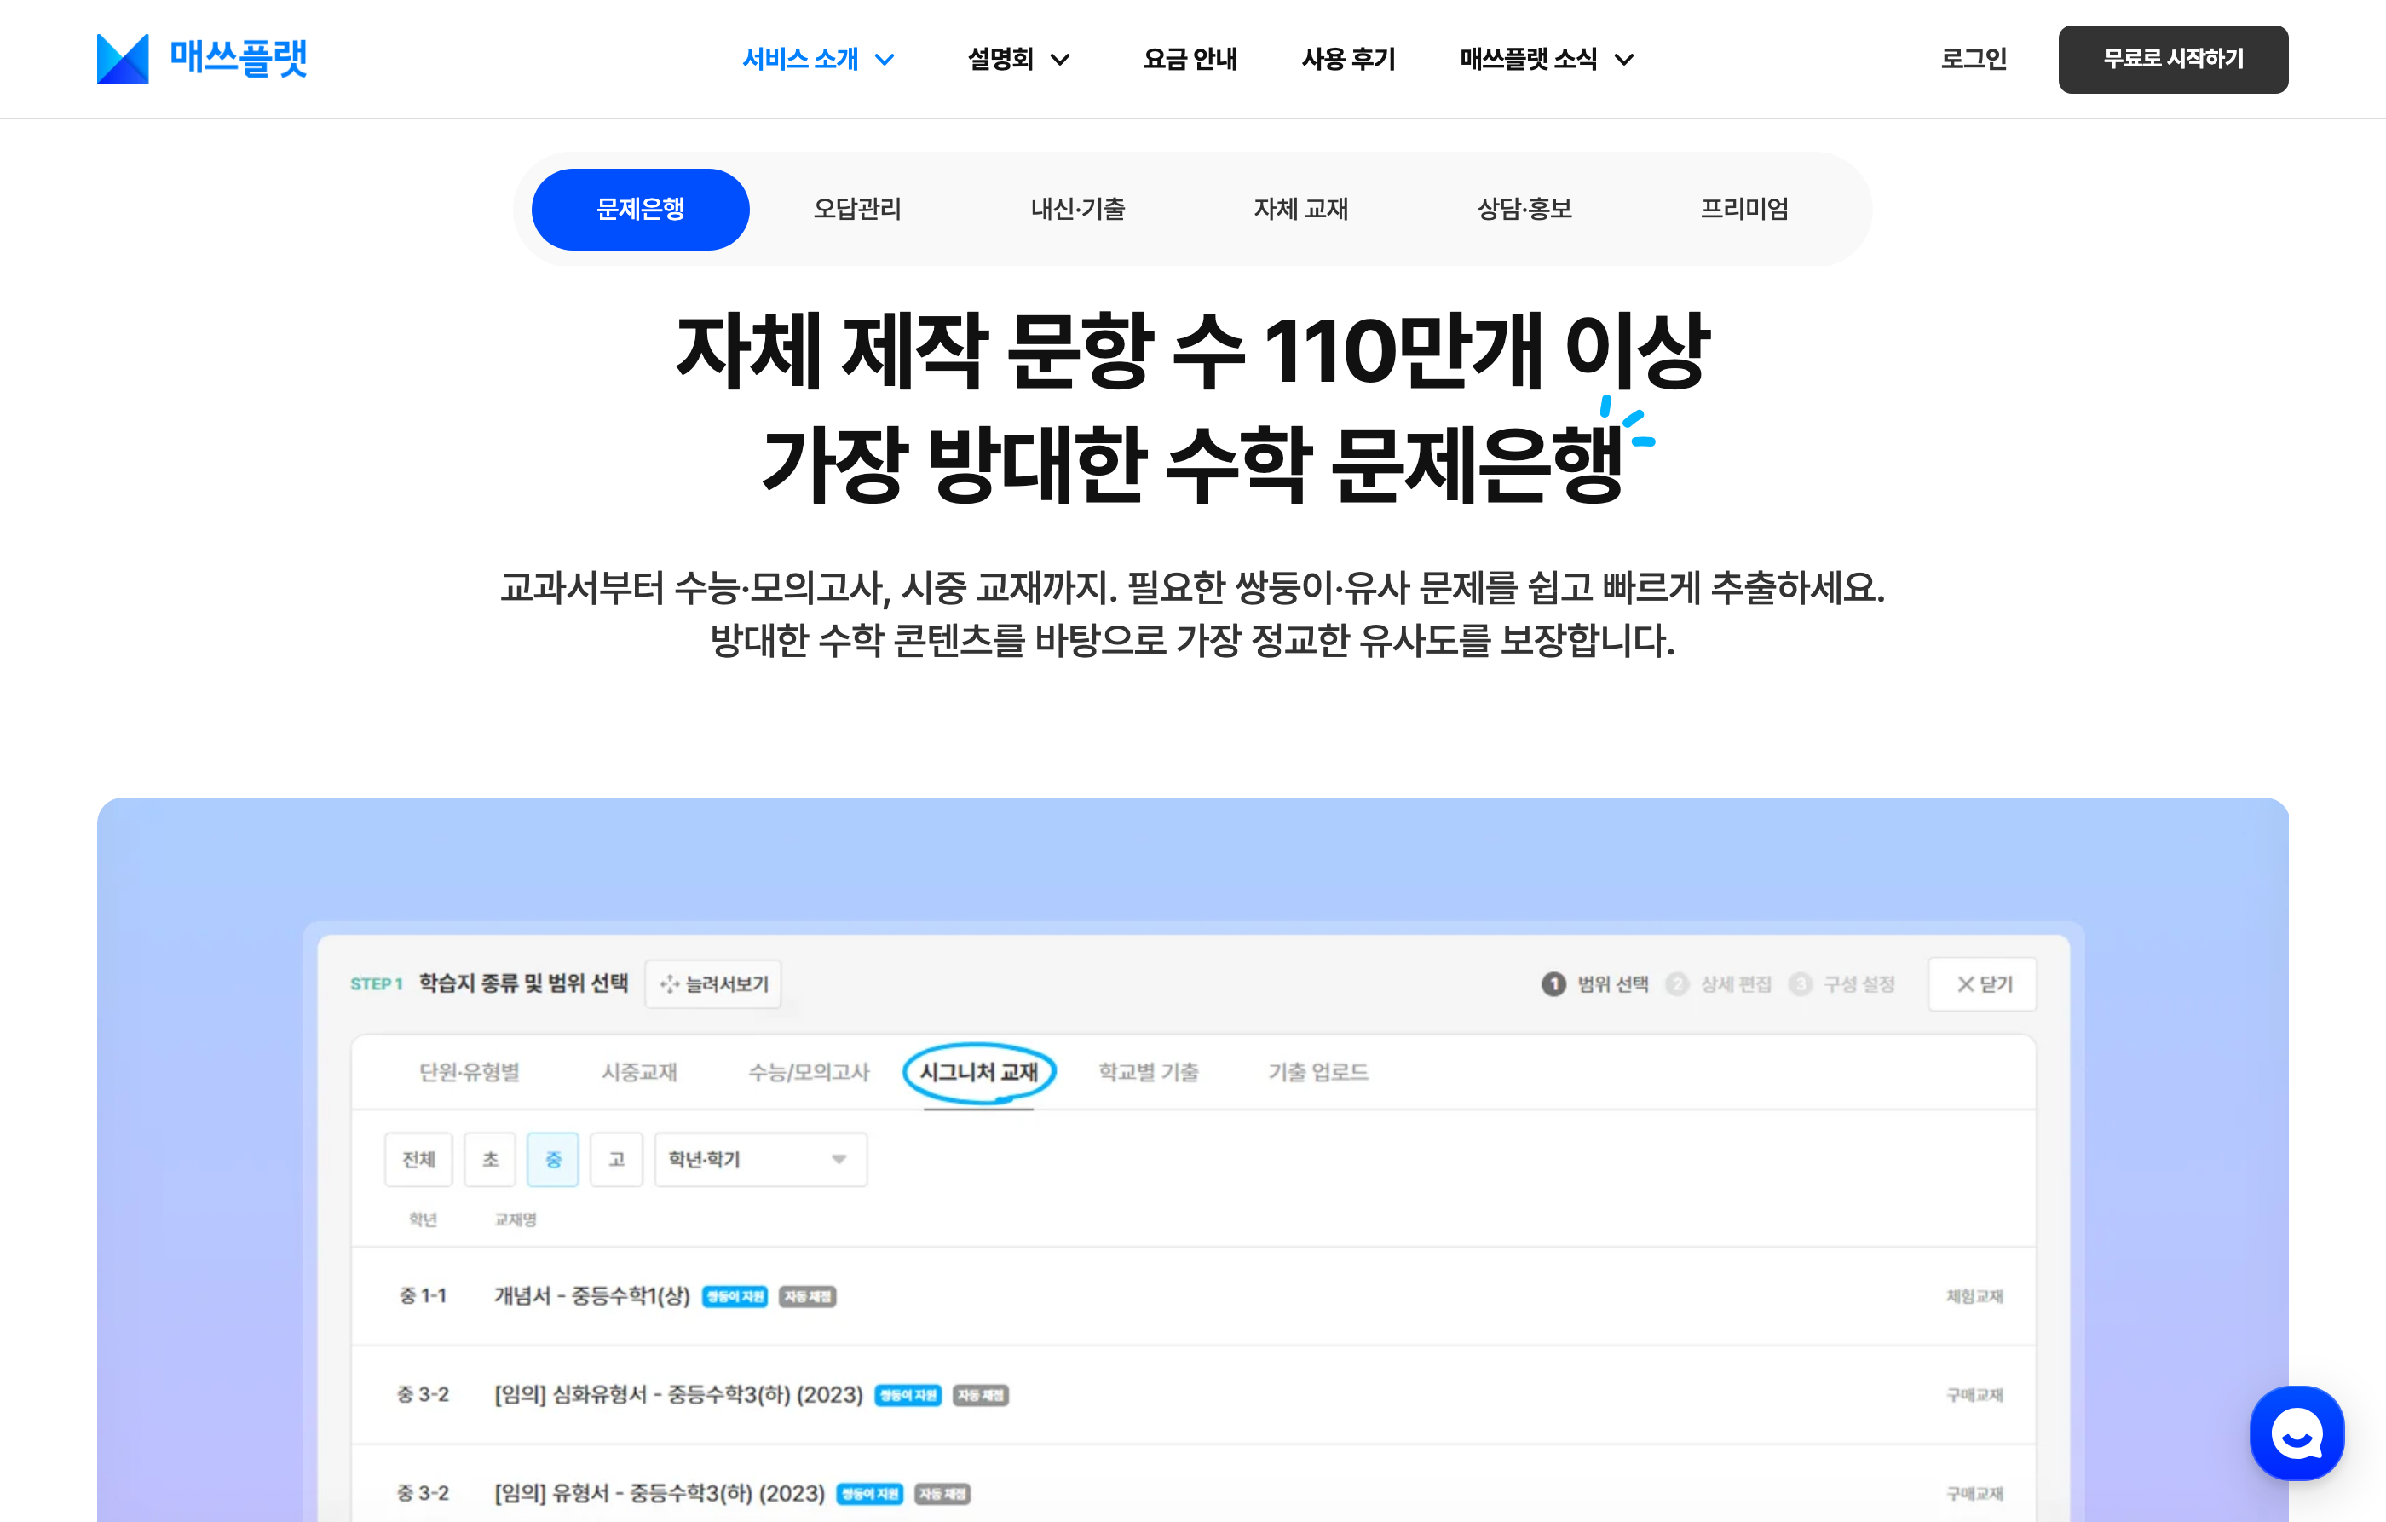Expand the 설명회 dropdown menu
2386x1522 pixels.
click(1018, 59)
